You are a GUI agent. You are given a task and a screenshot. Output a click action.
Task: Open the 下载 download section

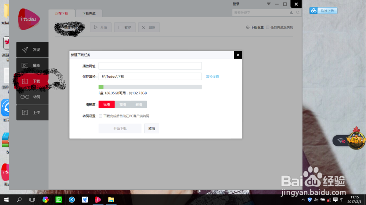33,81
